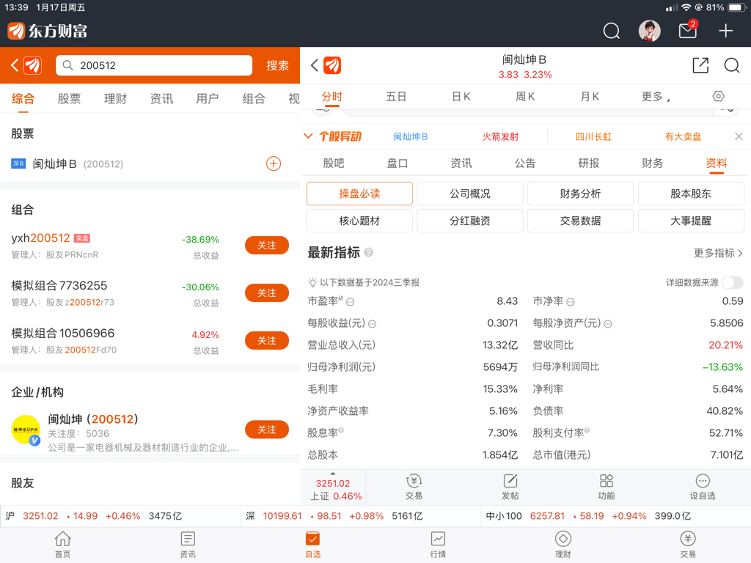The width and height of the screenshot is (751, 563).
Task: Open the 闽灿坤 company logo avatar
Action: click(x=26, y=430)
